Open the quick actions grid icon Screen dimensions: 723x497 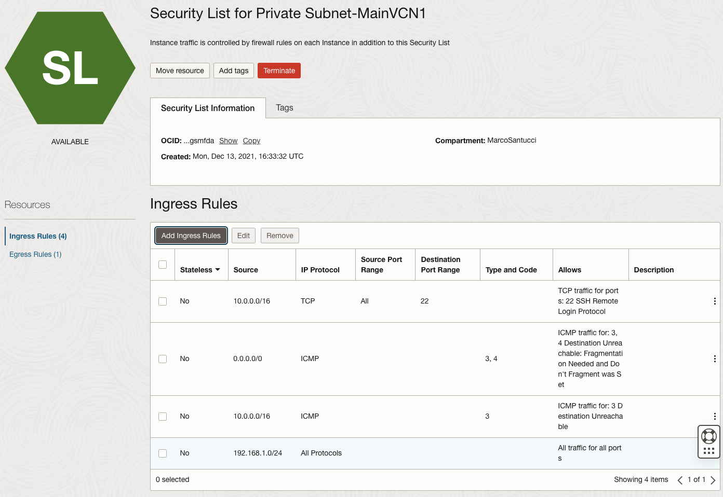[x=708, y=449]
